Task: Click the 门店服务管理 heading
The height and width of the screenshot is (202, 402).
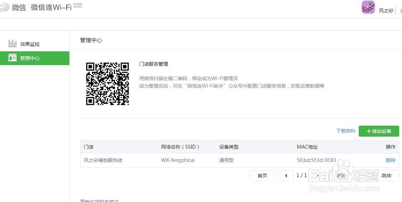Action: pos(153,64)
